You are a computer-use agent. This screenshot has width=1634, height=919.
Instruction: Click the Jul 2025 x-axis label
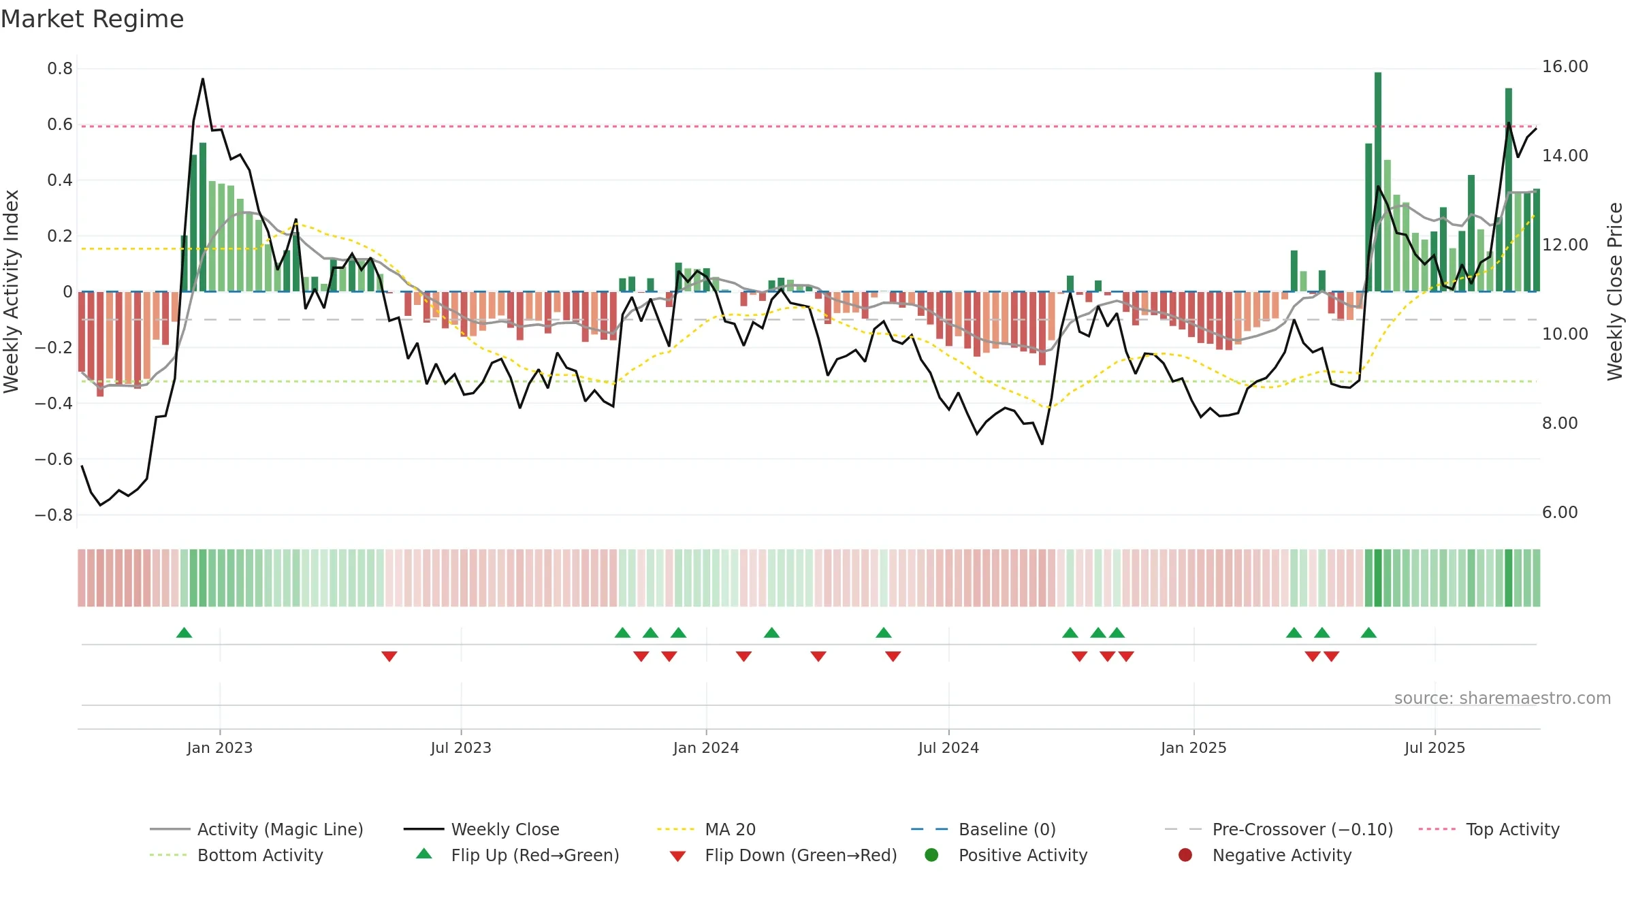click(1435, 748)
